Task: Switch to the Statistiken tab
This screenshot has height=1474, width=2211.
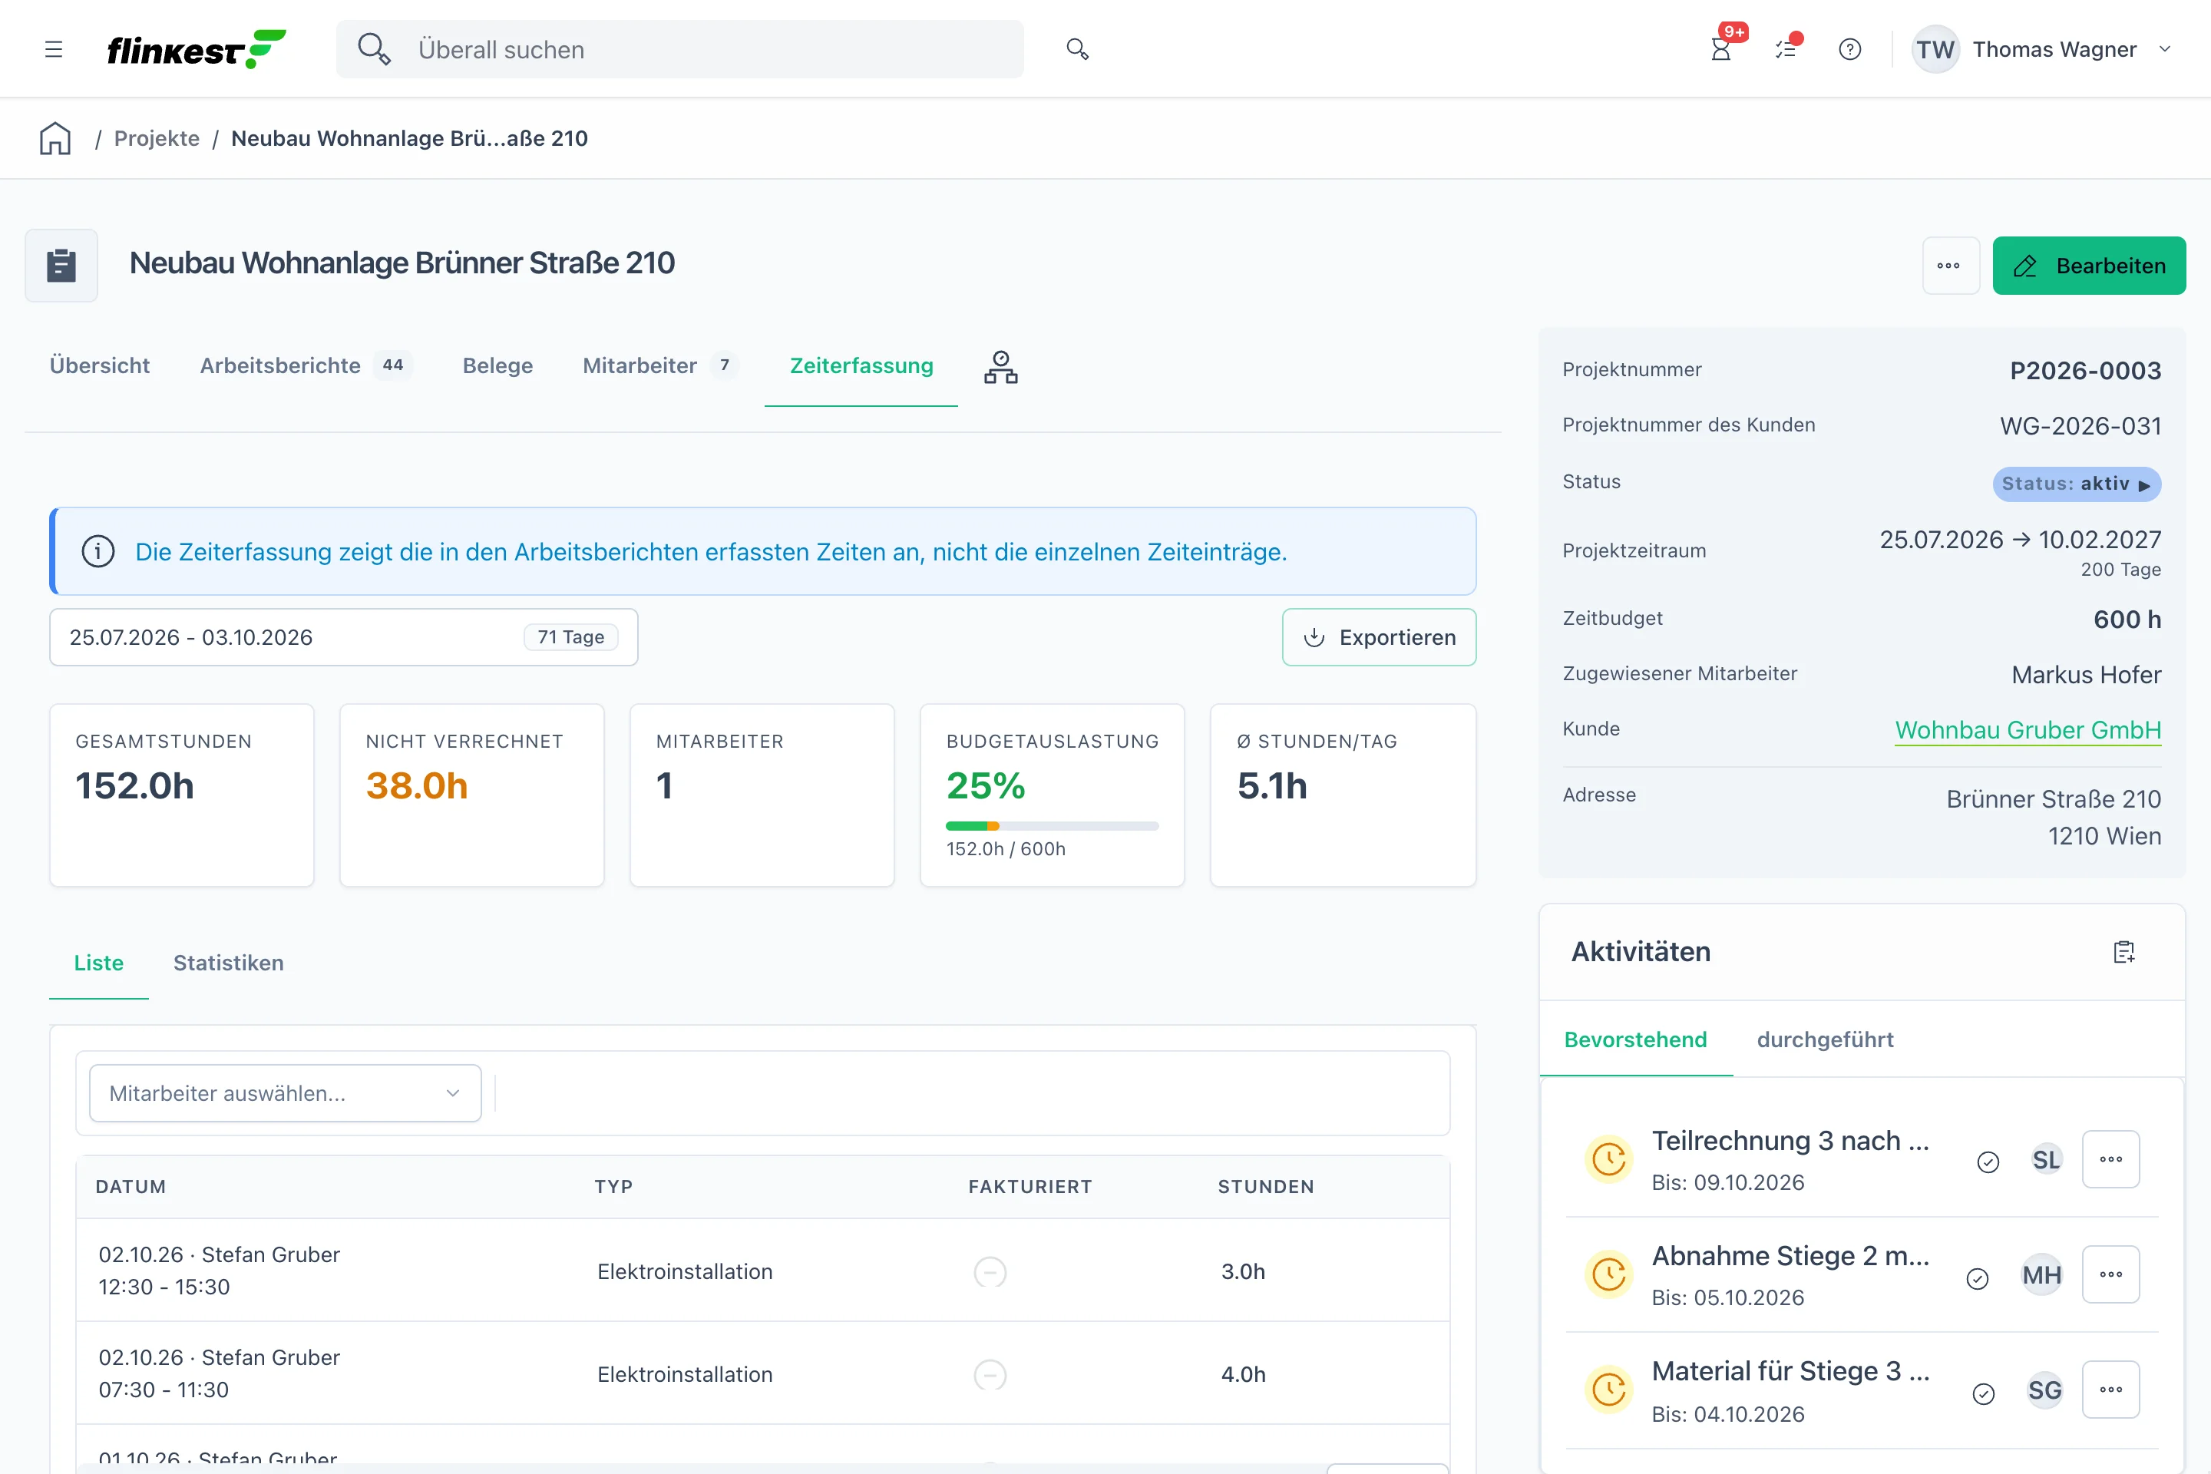Action: [229, 963]
